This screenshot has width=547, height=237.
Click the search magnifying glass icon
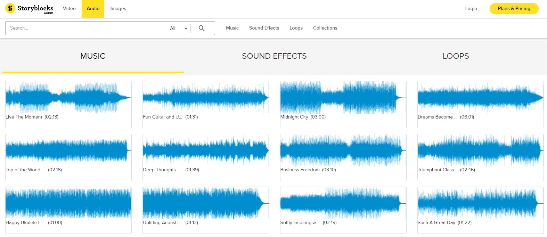click(202, 28)
